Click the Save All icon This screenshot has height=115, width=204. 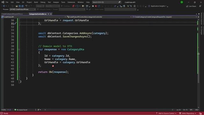click(22, 6)
